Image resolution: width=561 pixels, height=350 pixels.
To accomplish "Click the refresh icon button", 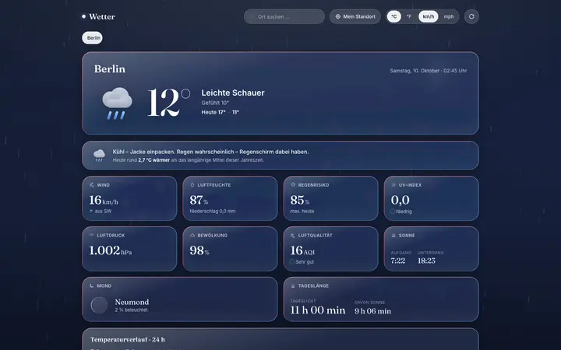I will [471, 16].
